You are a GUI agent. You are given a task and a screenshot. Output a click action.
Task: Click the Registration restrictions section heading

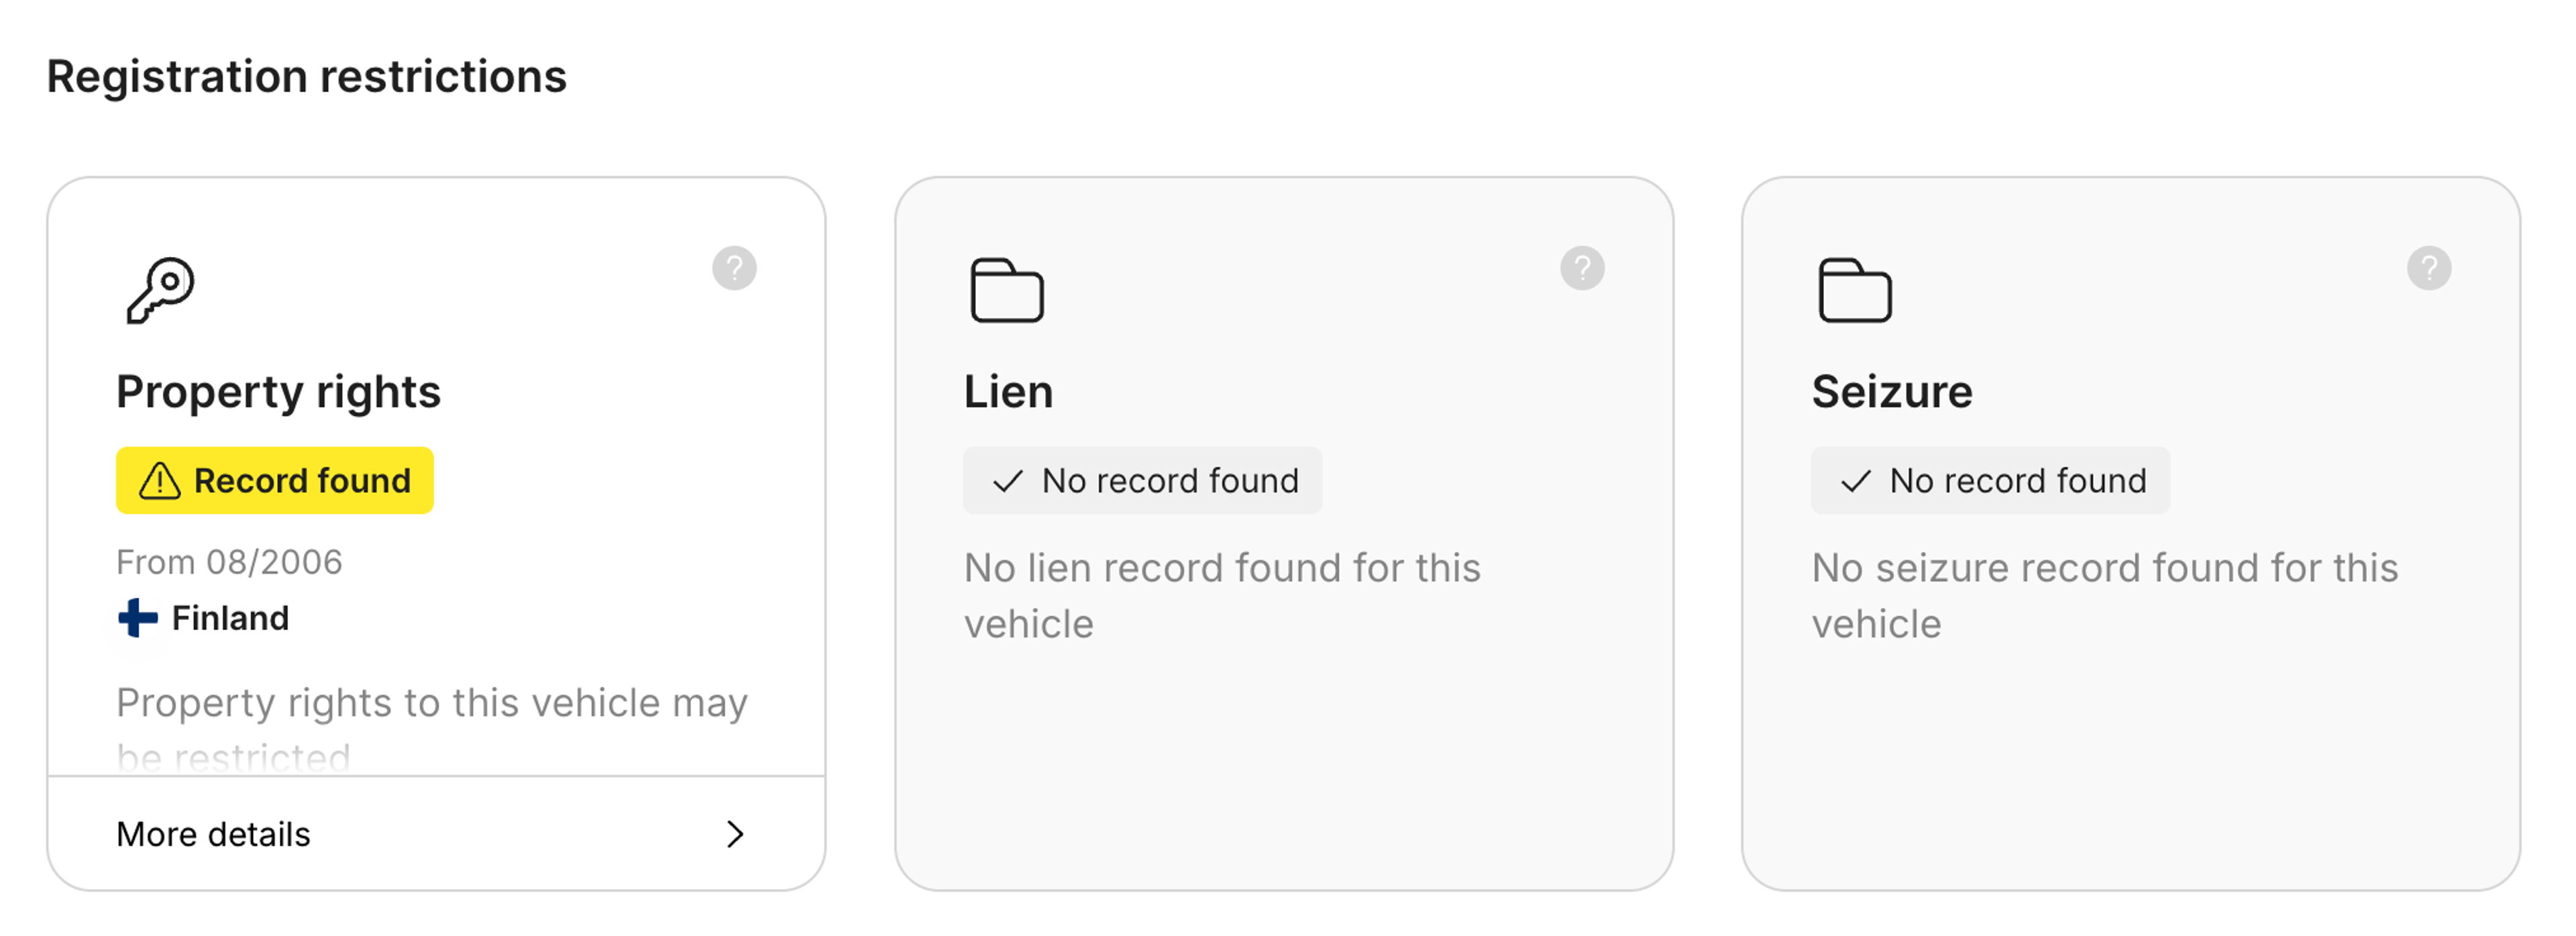307,77
